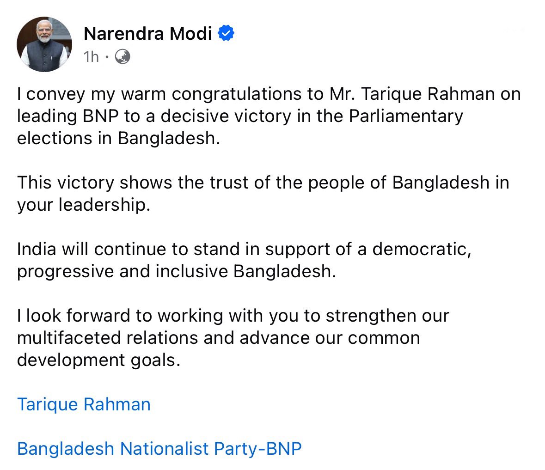Click the Narendra Modi page name
Viewport: 545px width, 470px height.
tap(147, 33)
